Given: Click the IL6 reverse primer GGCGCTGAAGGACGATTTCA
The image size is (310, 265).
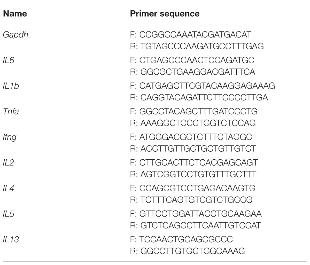Looking at the screenshot, I should (192, 72).
